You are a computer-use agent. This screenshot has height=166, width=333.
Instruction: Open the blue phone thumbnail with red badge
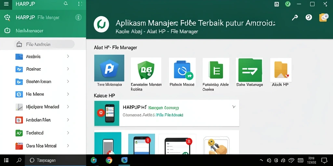pos(141,144)
